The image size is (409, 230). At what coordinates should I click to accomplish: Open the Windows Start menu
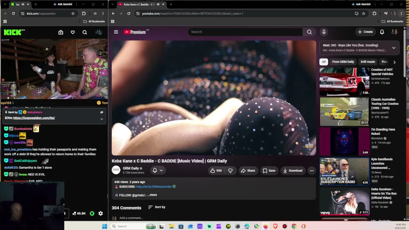[x=104, y=226]
